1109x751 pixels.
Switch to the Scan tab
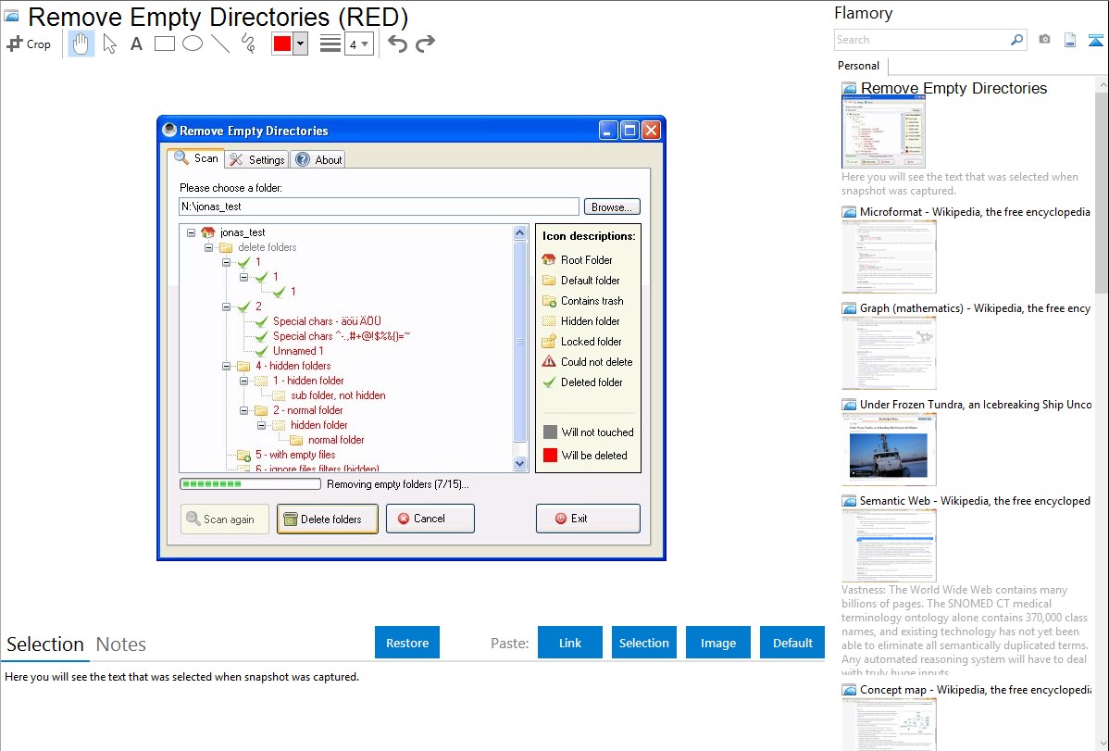(x=196, y=158)
